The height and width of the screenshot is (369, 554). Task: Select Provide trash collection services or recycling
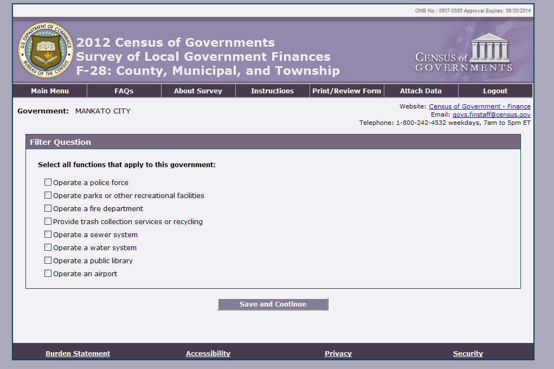pyautogui.click(x=48, y=221)
